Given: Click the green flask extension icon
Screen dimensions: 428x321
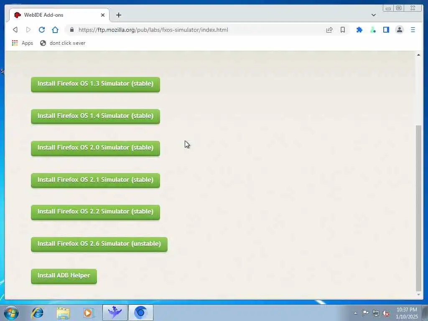Looking at the screenshot, I should click(x=373, y=30).
